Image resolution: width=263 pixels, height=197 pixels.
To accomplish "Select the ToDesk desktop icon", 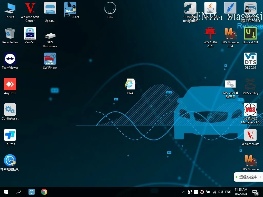I will (10, 137).
